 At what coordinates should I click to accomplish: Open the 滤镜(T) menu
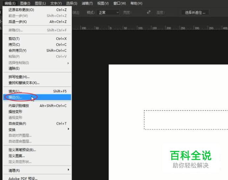pos(87,3)
